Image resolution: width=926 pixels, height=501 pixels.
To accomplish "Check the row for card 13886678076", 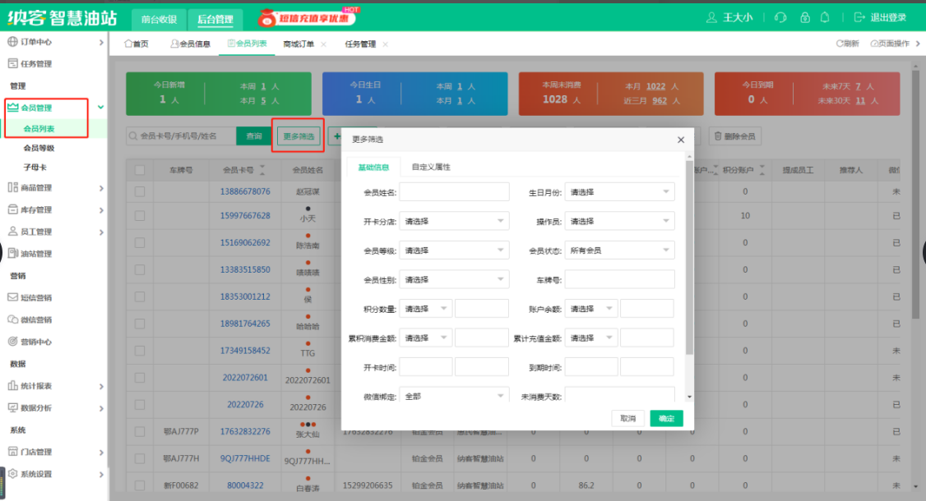I will click(x=140, y=192).
